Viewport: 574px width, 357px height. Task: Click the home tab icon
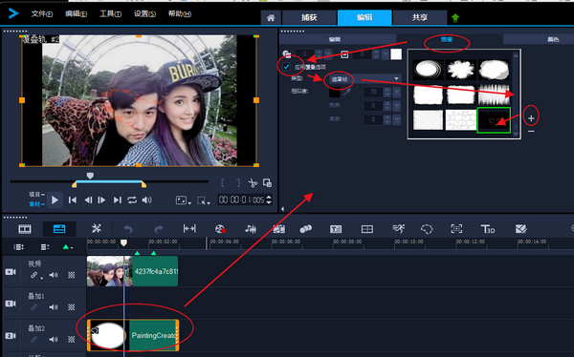coord(271,17)
